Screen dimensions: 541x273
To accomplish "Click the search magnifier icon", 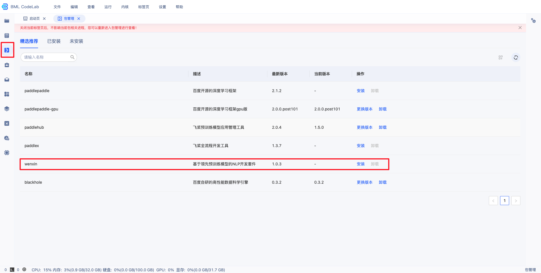I will tap(72, 57).
